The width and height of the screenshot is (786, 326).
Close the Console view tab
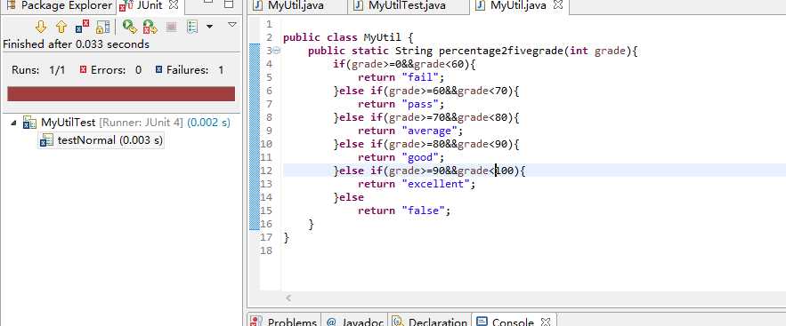click(546, 322)
